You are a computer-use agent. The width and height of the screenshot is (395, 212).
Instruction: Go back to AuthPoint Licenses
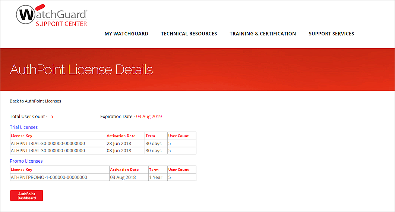coord(35,101)
